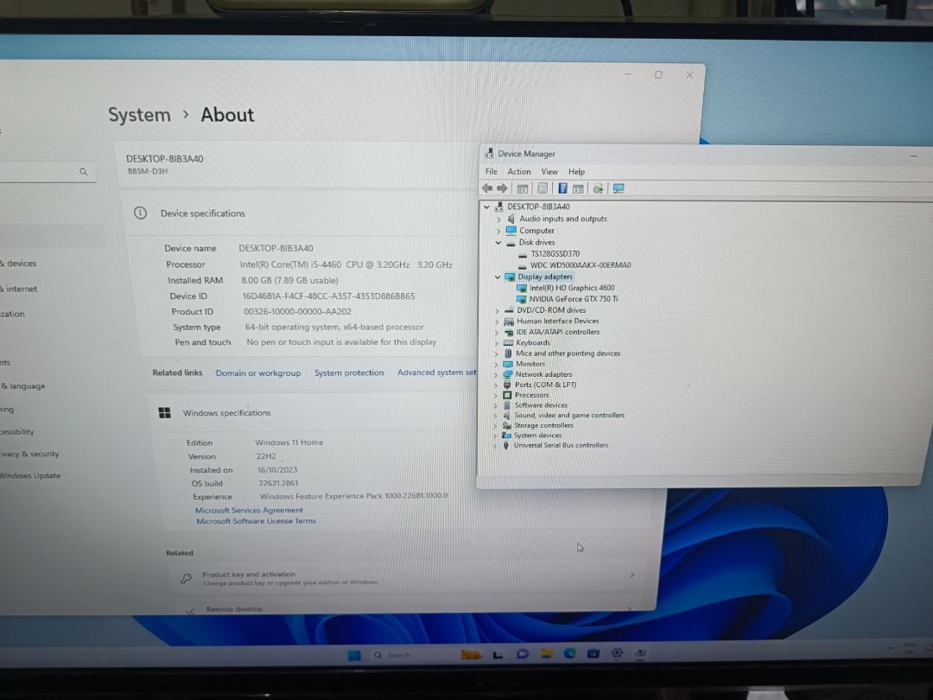Select Storage controllers in the tree
Screen dimensions: 933x700
pos(543,425)
